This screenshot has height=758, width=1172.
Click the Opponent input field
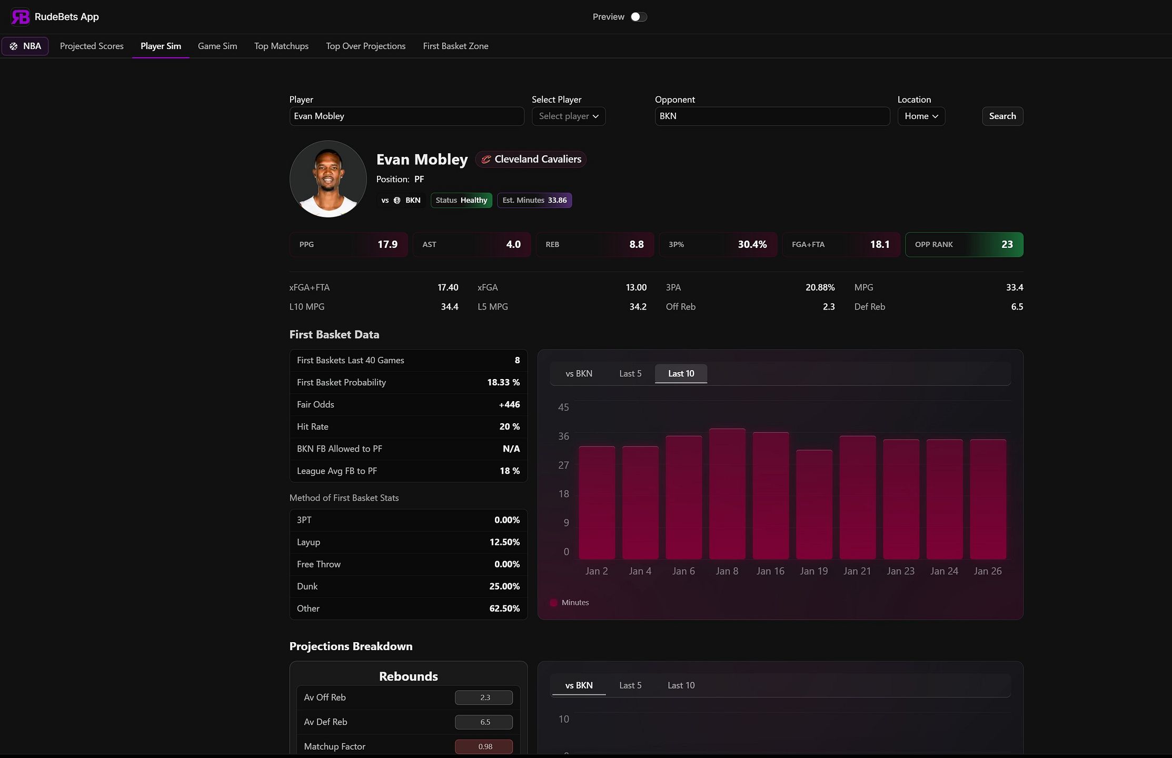[x=772, y=116]
